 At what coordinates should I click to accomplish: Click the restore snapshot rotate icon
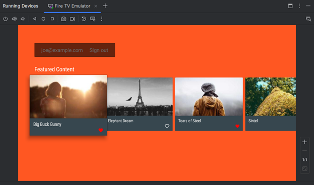84,19
